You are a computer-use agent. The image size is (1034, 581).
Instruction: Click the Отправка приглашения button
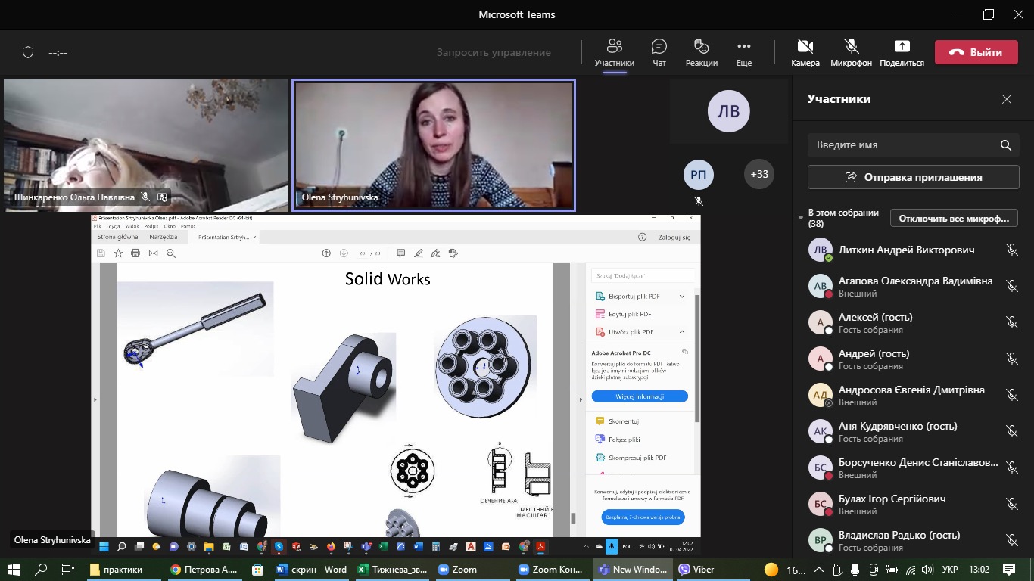click(x=913, y=177)
